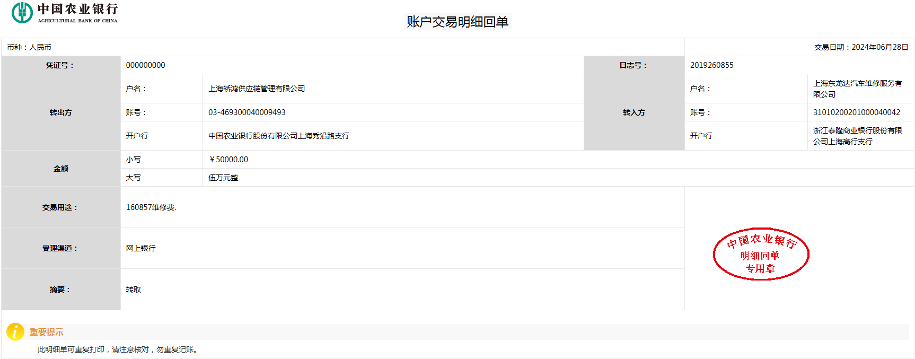Screen dimensions: 915x359
Task: Click the transaction purpose 160857维修费
Action: point(151,207)
